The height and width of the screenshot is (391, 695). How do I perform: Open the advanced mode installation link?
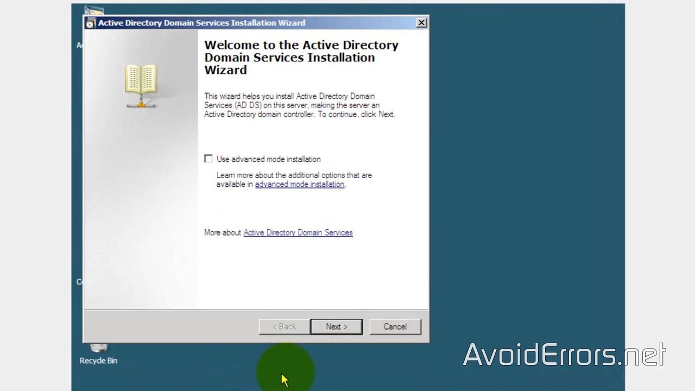click(300, 184)
